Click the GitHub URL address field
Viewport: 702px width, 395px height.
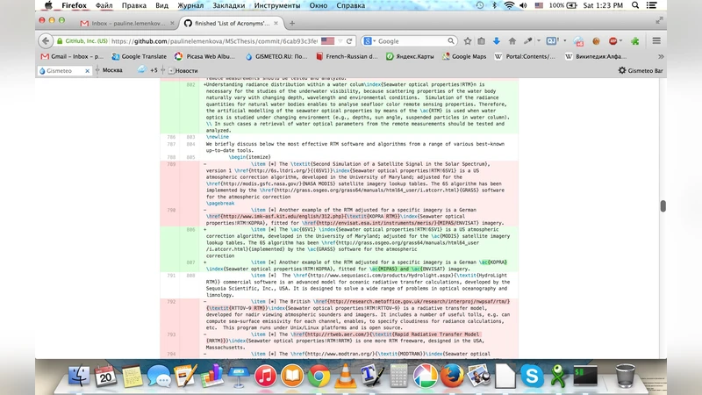click(x=214, y=40)
